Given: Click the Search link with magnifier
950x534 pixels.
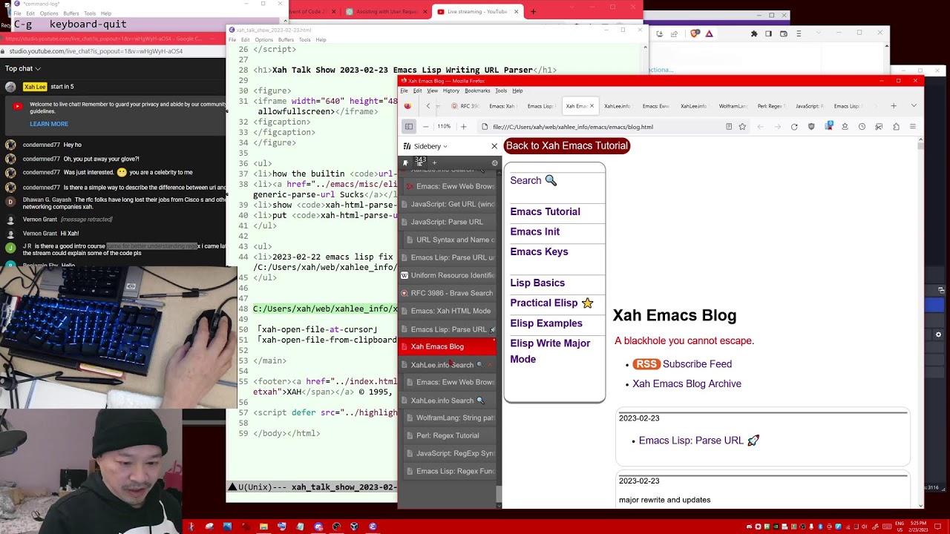Looking at the screenshot, I should click(x=533, y=180).
